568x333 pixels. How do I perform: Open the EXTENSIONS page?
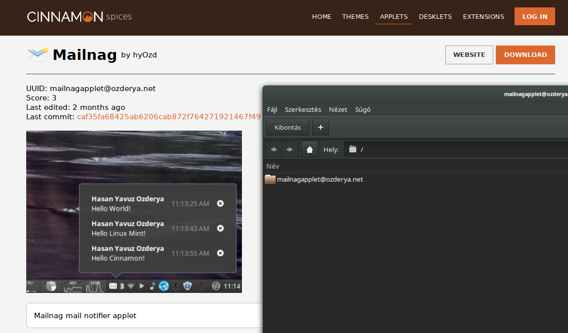(x=483, y=17)
